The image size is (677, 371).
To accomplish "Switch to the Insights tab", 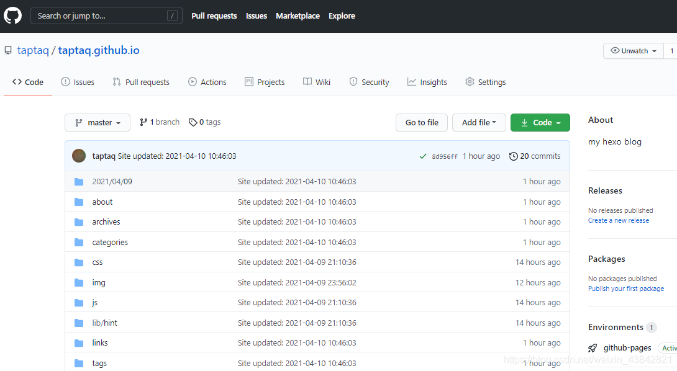I will [x=427, y=82].
